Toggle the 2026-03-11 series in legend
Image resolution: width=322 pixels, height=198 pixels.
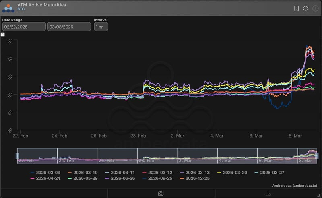tap(120, 173)
